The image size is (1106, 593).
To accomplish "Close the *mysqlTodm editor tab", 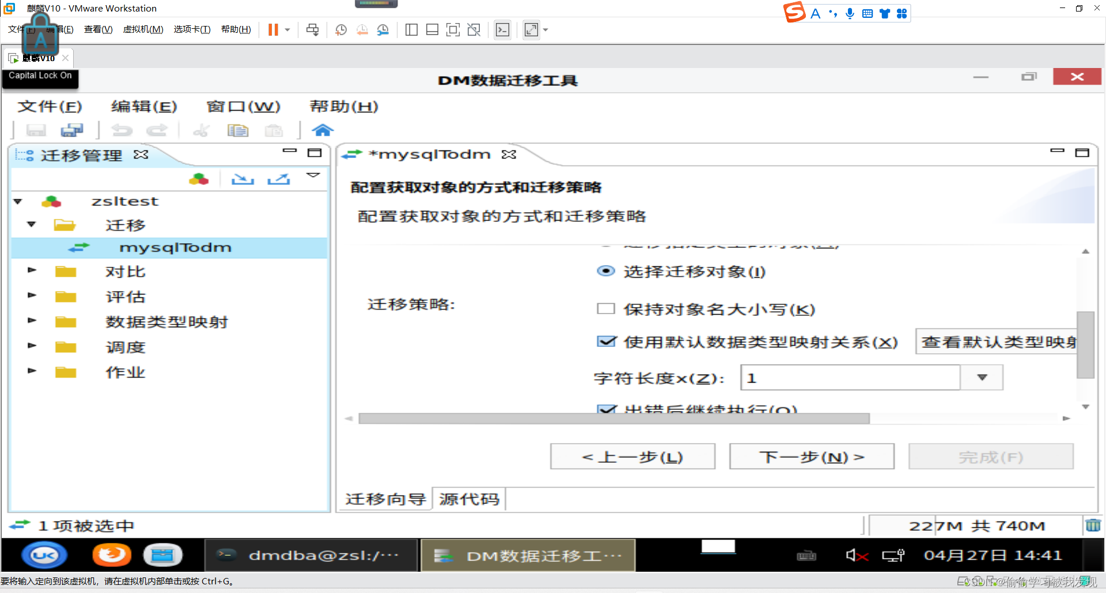I will [x=509, y=154].
